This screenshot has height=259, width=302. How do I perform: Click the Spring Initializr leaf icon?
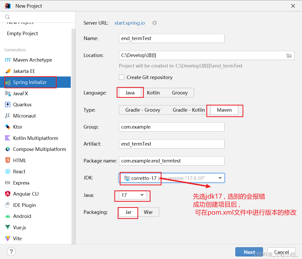(8, 82)
